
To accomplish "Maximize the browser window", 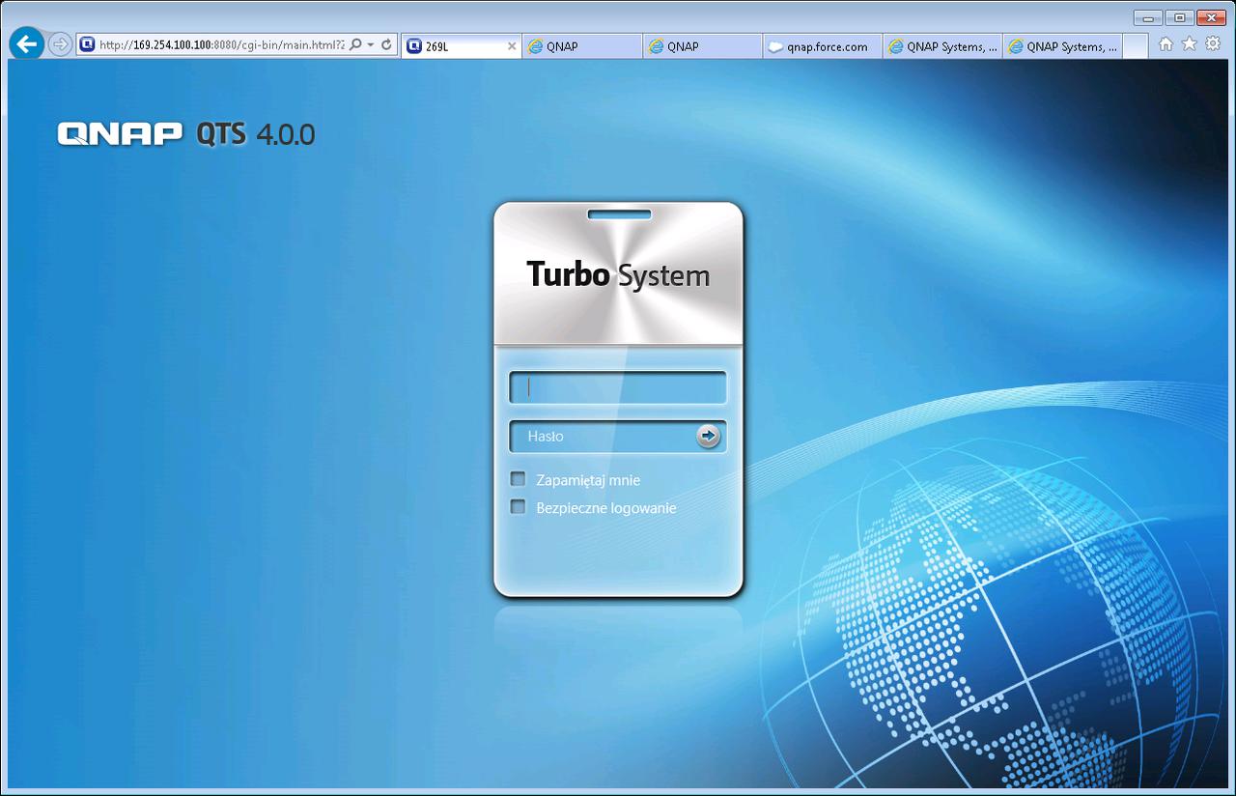I will [1179, 16].
